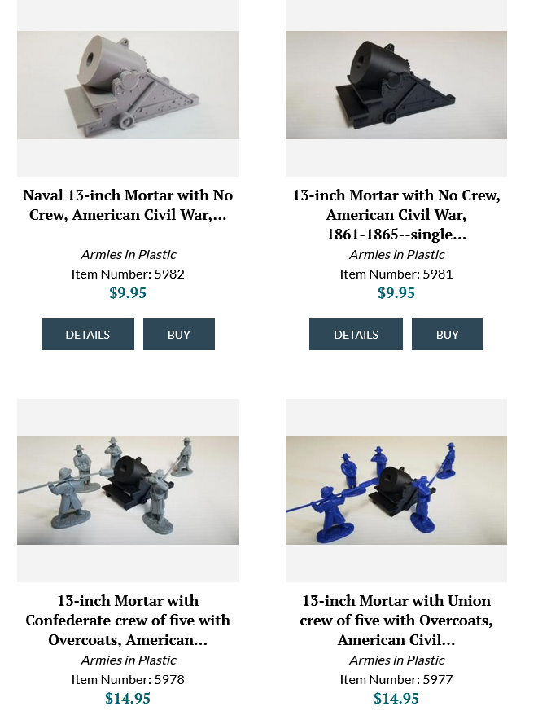Click Armies in Plastic under item 5982

coord(129,254)
